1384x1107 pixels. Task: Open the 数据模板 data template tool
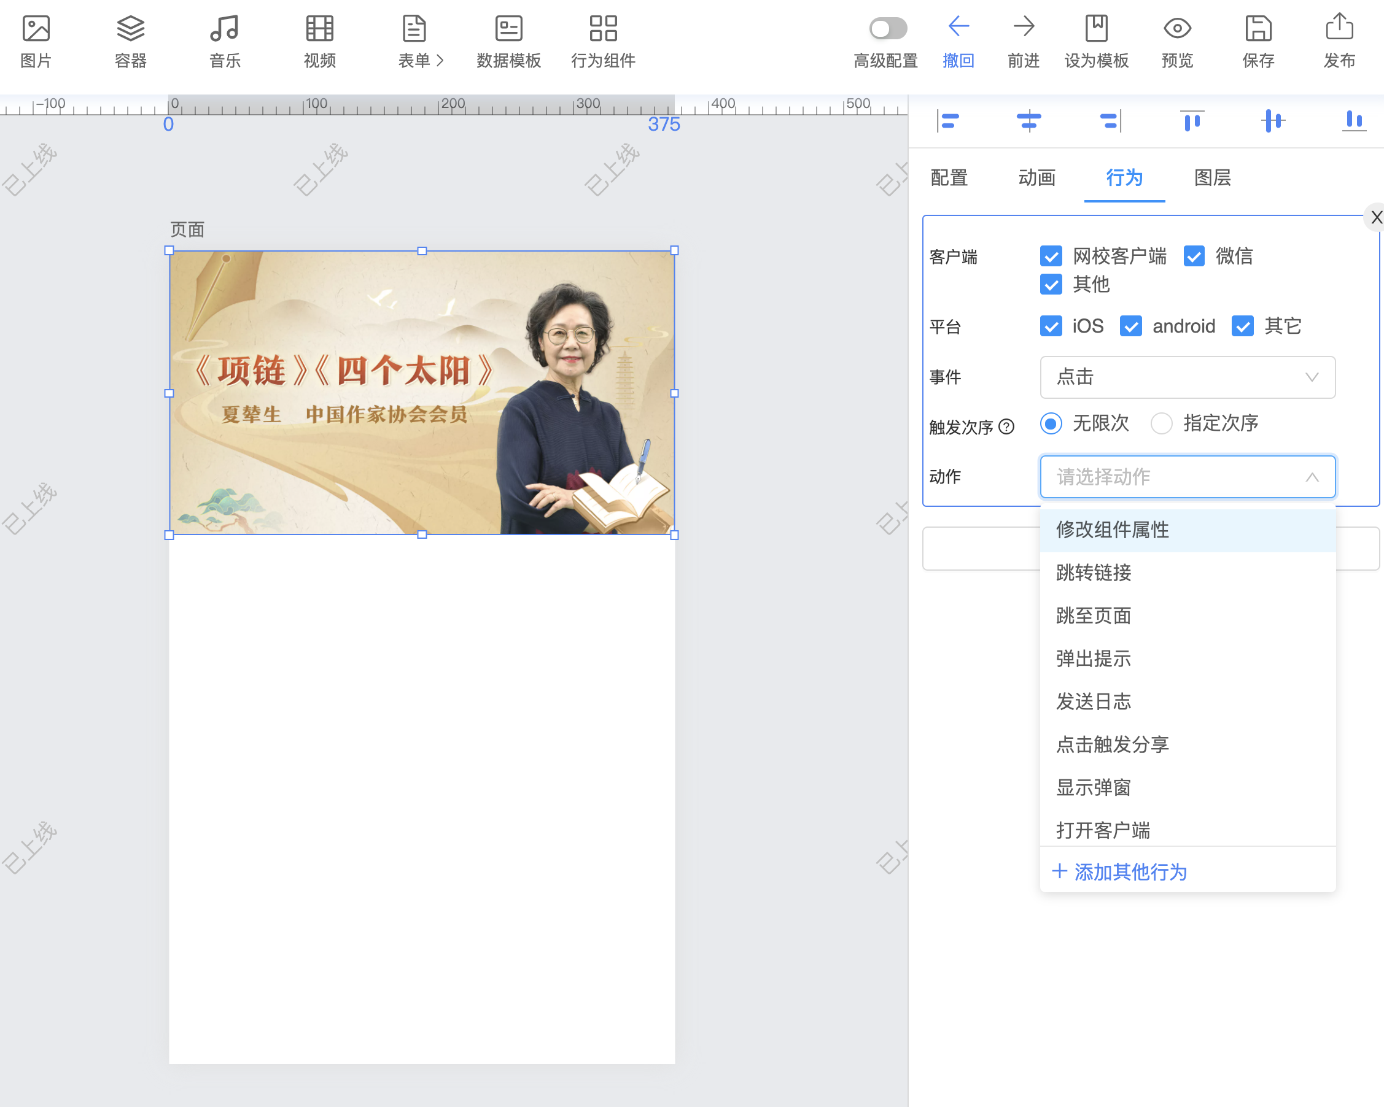[508, 29]
